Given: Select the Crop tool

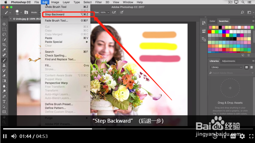Looking at the screenshot, I should pos(4,45).
